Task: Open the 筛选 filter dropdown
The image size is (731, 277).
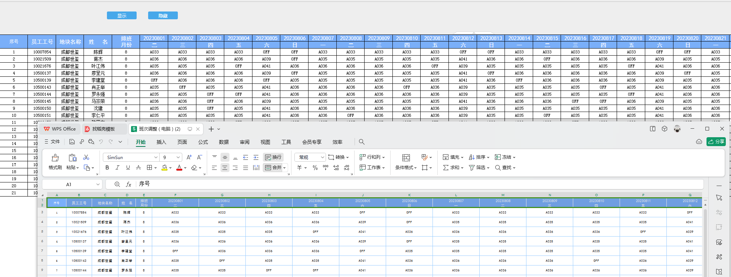Action: click(479, 168)
